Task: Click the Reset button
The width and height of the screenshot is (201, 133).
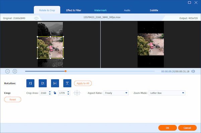Action: pos(13,99)
